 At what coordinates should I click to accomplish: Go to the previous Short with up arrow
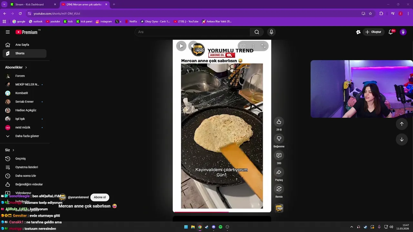coord(402,124)
